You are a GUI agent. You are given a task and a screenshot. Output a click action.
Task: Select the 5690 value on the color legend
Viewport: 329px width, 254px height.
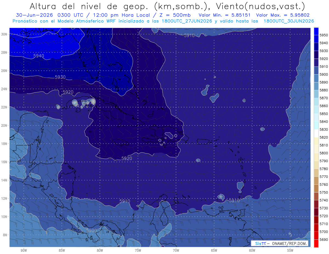pyautogui.click(x=324, y=239)
